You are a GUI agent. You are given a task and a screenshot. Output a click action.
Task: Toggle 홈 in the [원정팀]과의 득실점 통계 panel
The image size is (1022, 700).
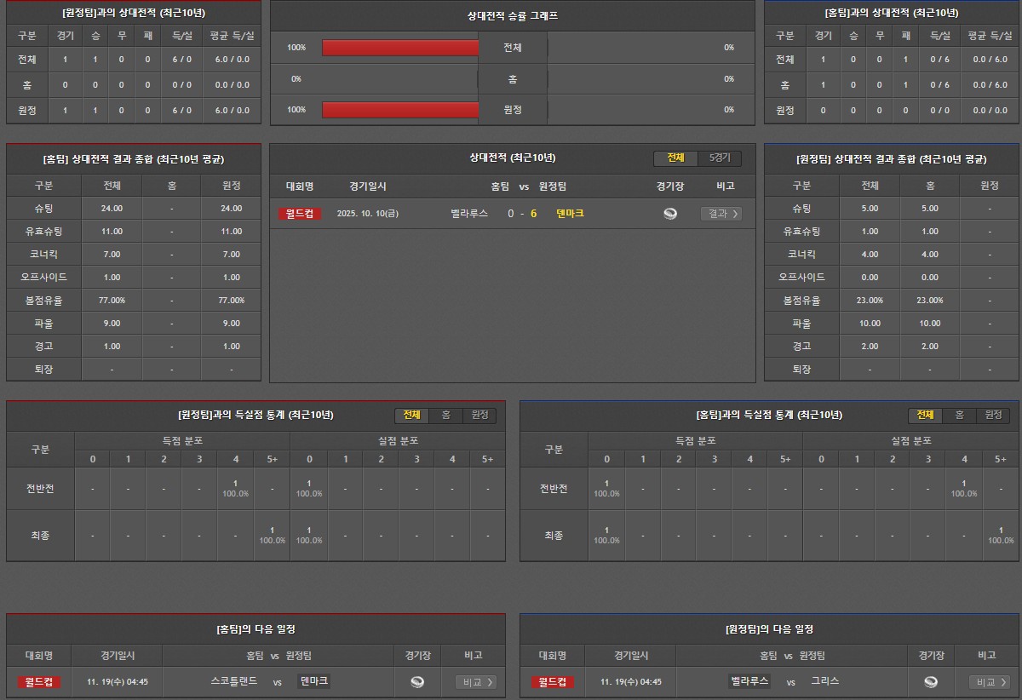445,415
